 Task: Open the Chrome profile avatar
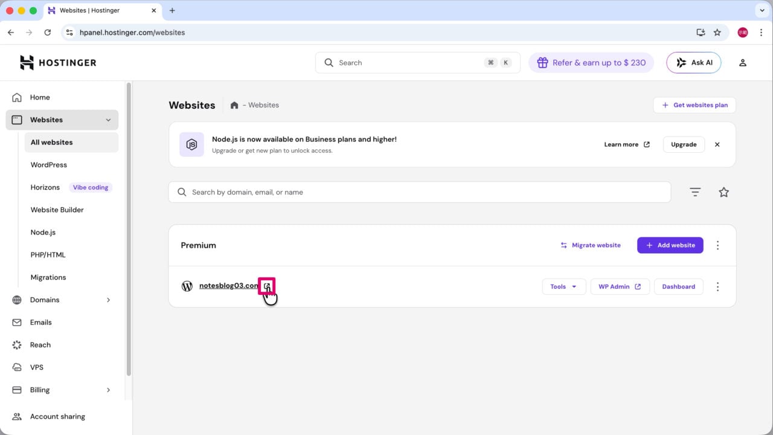(x=743, y=33)
